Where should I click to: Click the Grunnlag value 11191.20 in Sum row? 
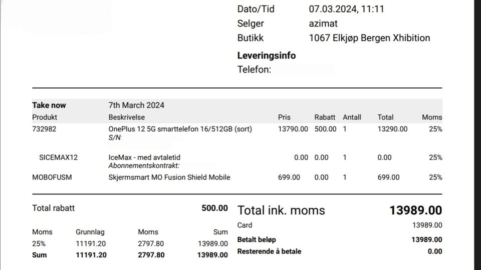point(91,255)
